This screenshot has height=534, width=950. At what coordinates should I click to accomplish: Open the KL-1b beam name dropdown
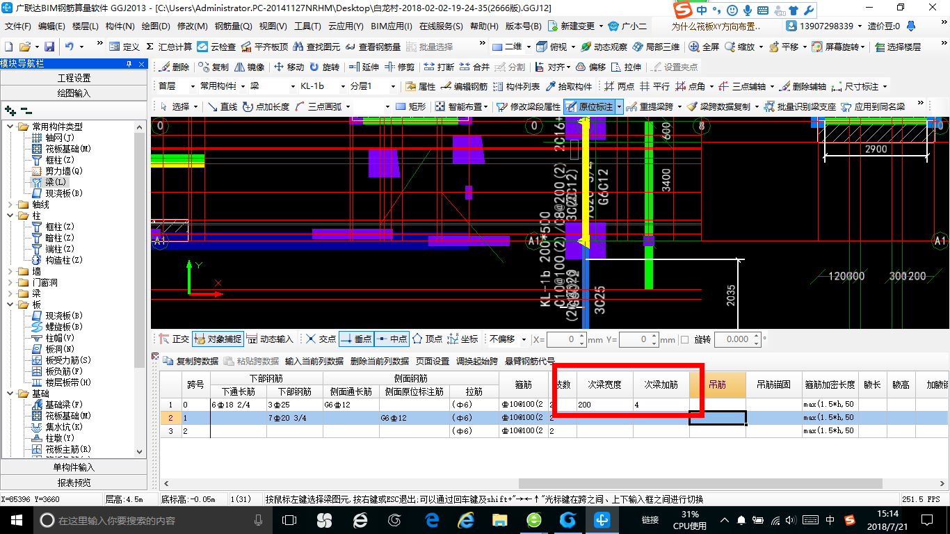[343, 86]
